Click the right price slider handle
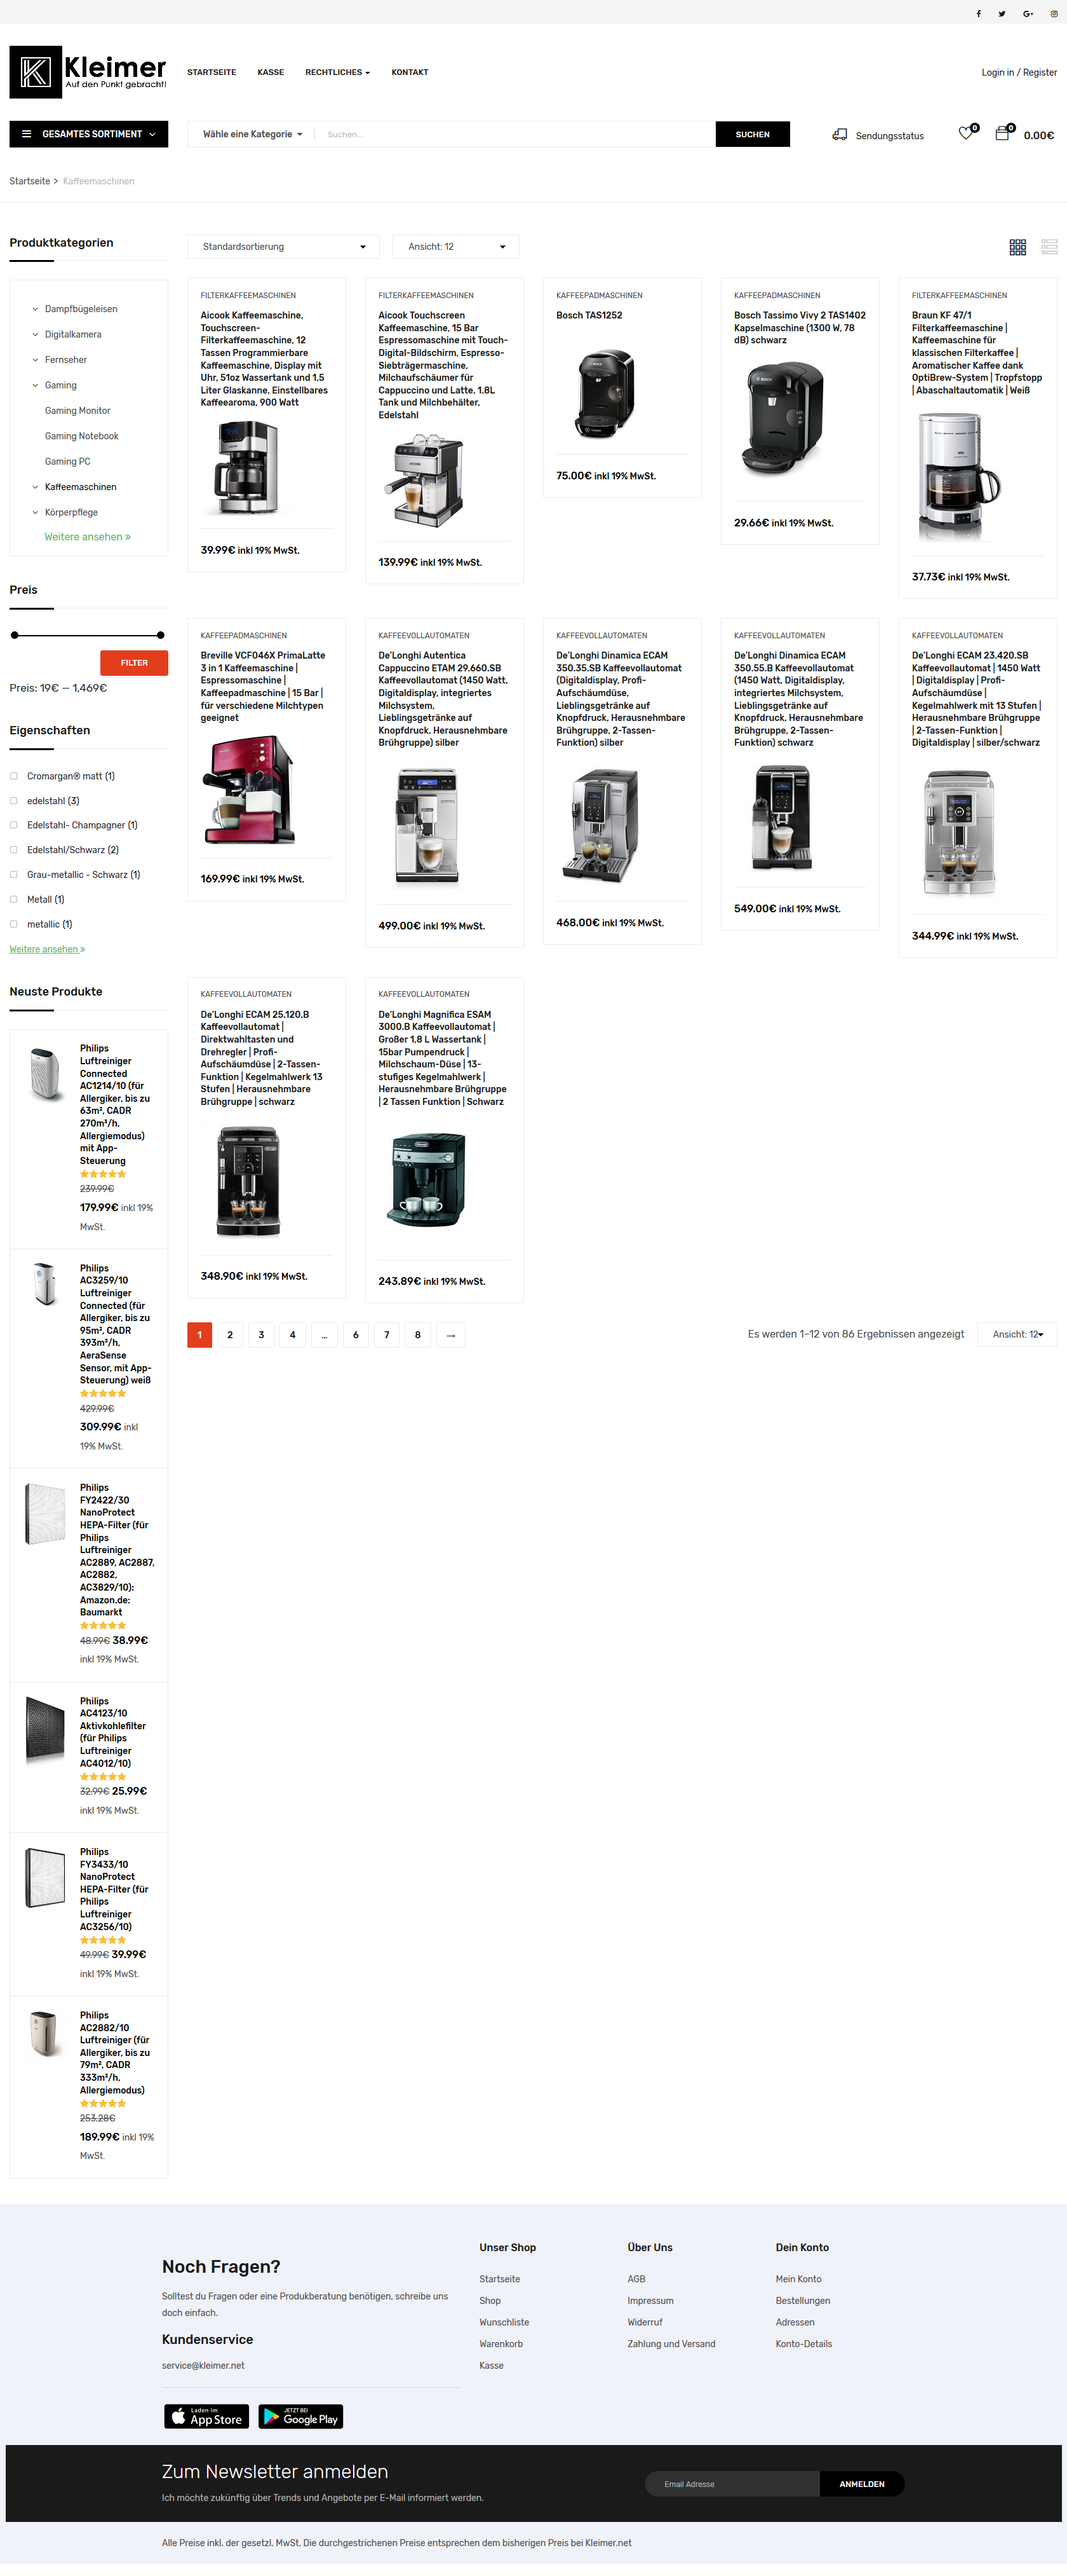 click(161, 635)
